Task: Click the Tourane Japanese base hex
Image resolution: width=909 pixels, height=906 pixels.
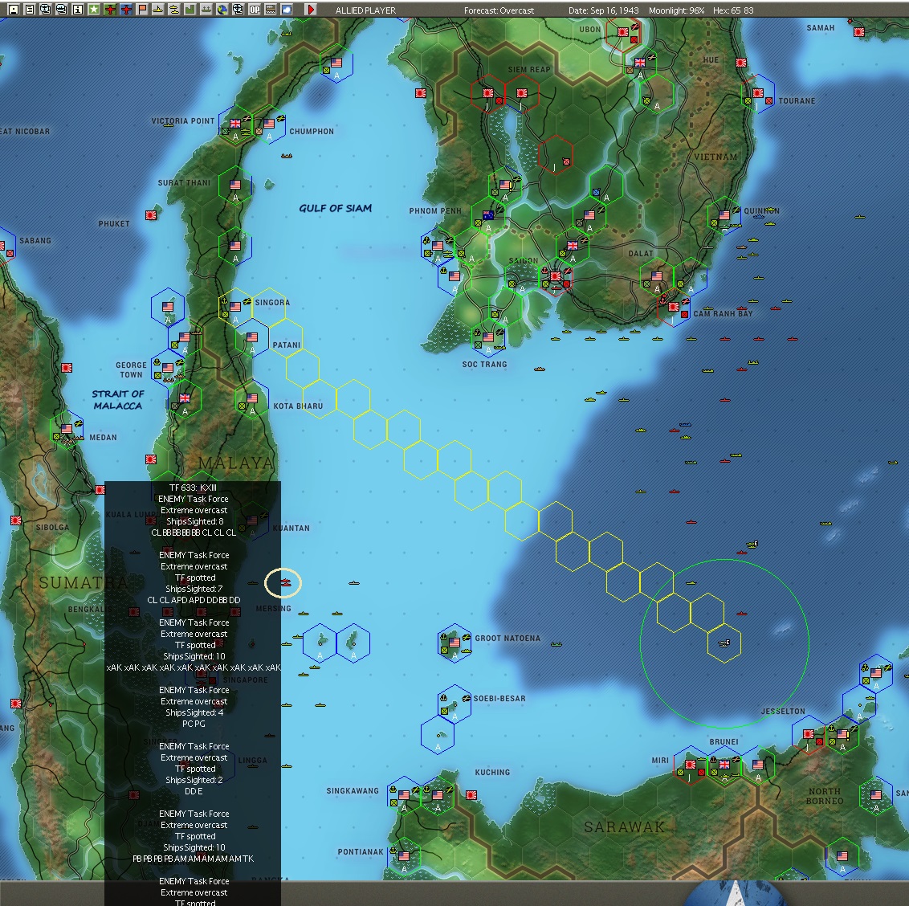Action: click(758, 93)
